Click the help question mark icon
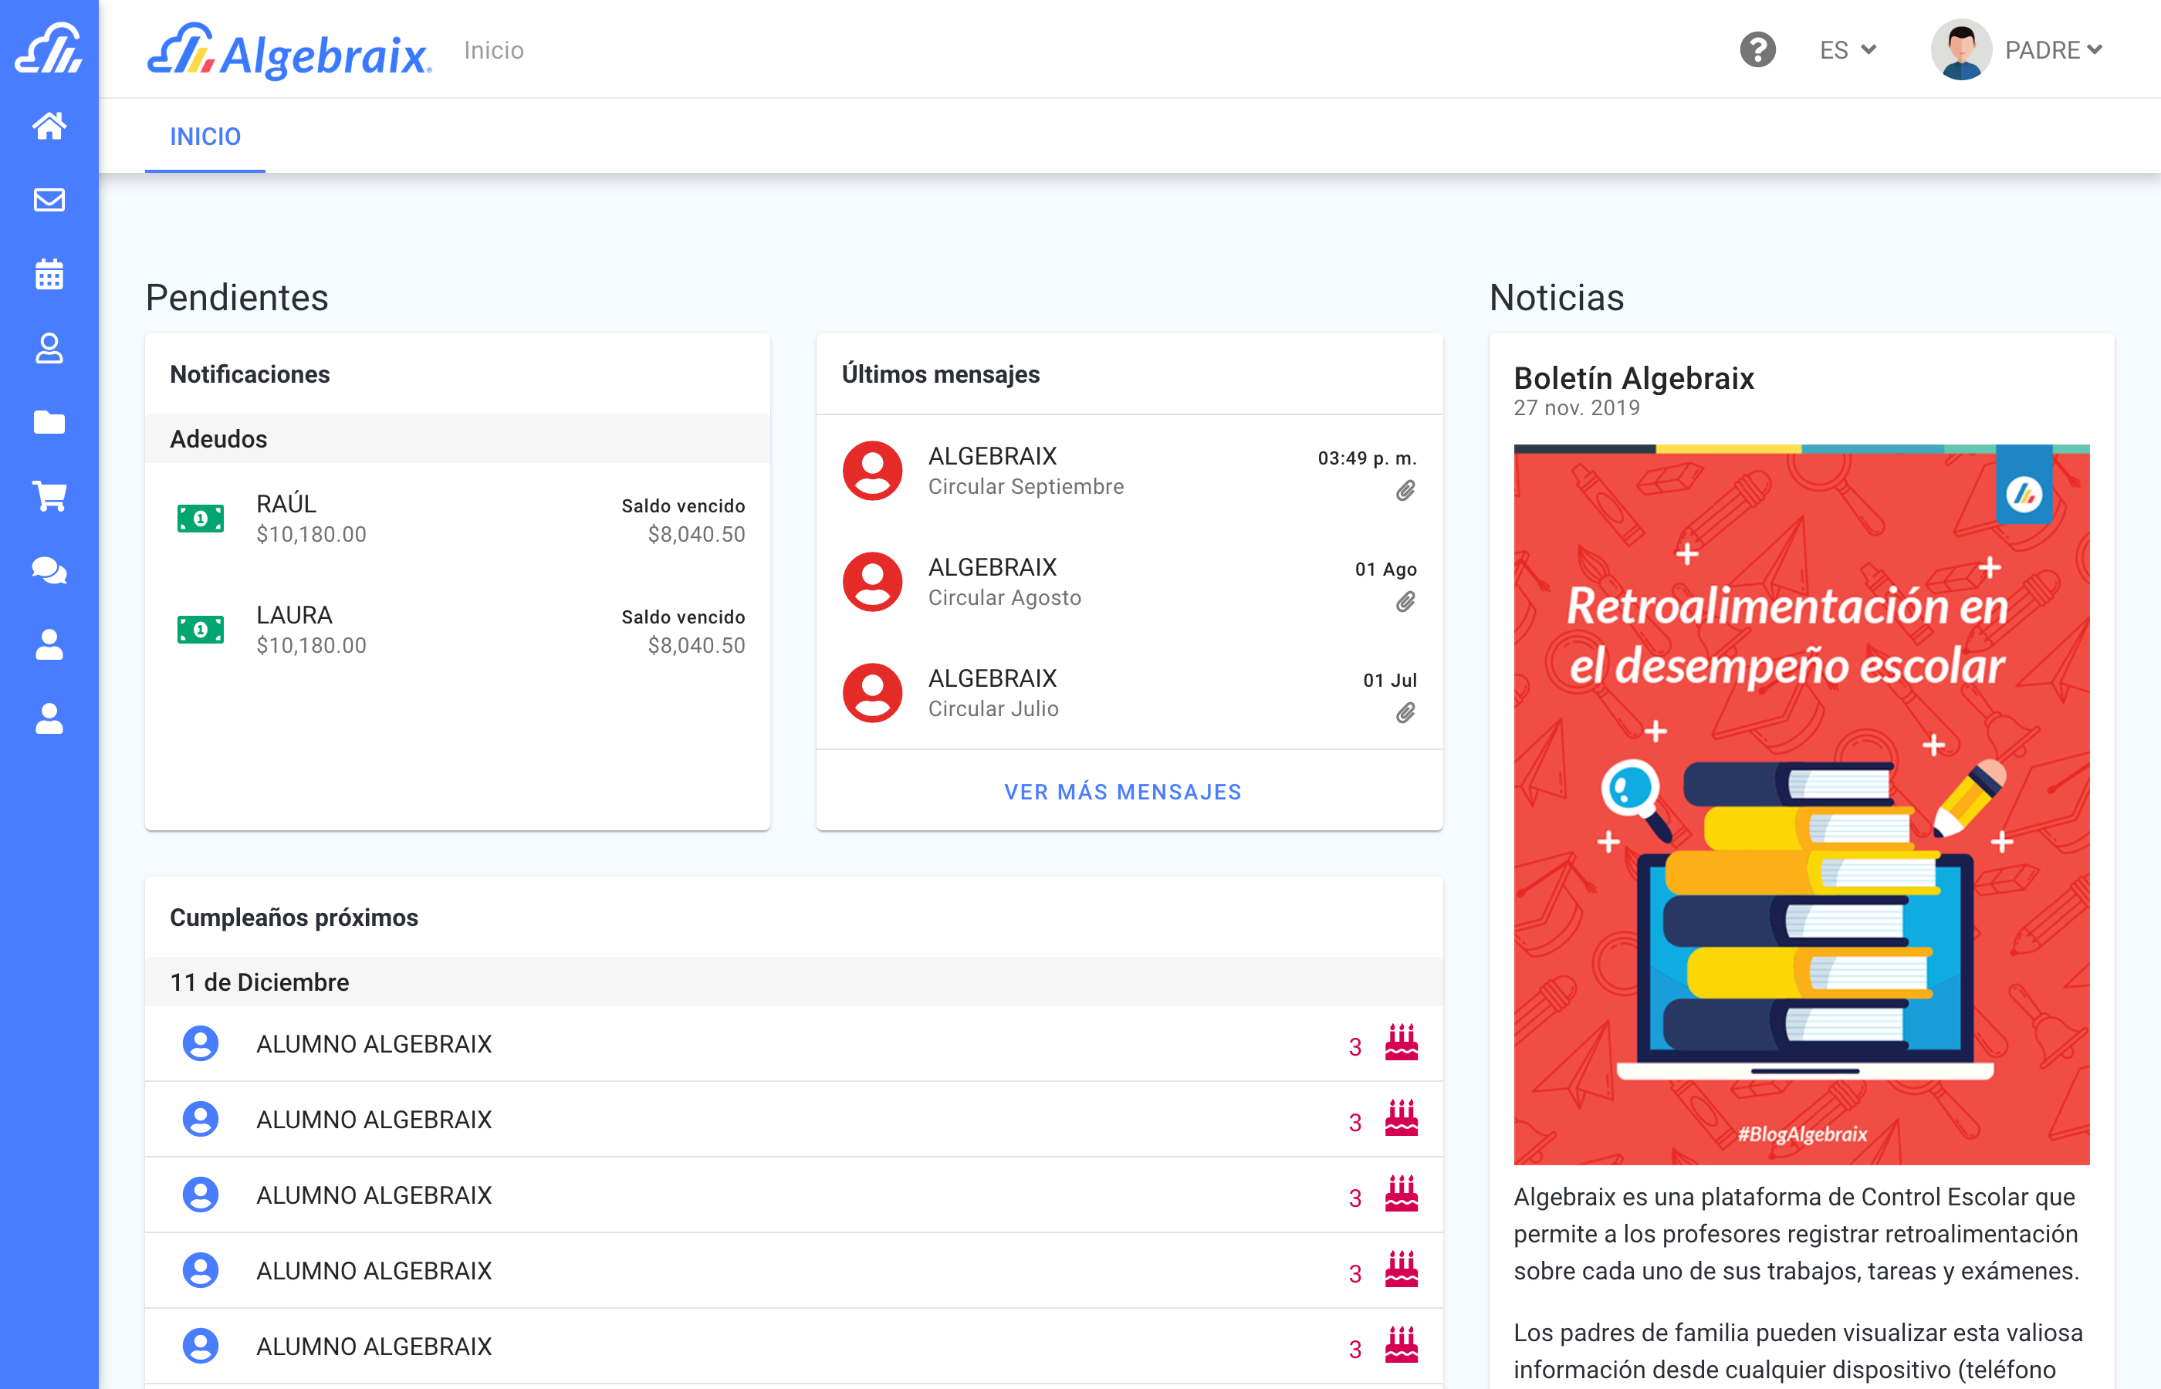This screenshot has height=1389, width=2161. tap(1757, 49)
